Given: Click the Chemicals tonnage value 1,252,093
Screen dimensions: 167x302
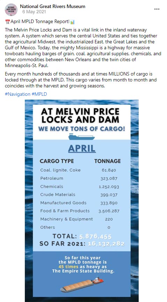Looking at the screenshot, I should [x=109, y=187].
